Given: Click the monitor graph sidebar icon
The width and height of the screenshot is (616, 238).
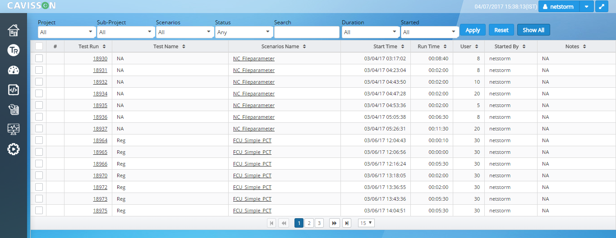Looking at the screenshot, I should [x=14, y=129].
